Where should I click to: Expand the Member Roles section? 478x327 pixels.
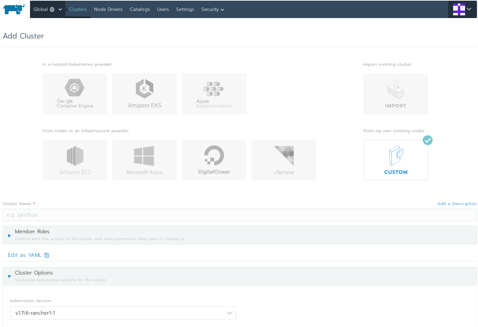[240, 235]
